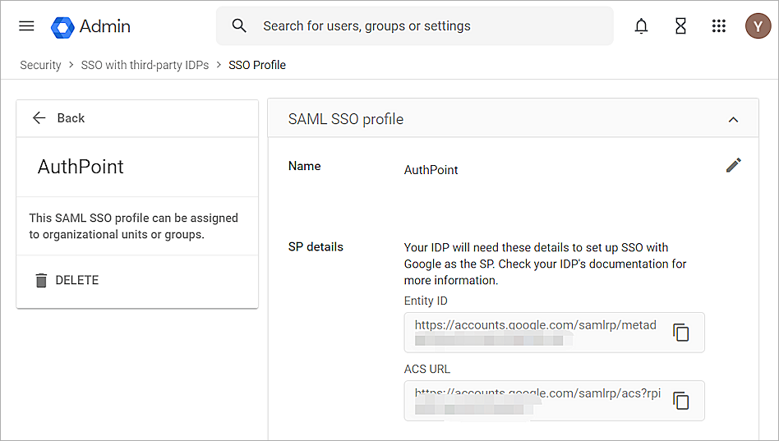
Task: Click the Back button
Action: click(58, 118)
